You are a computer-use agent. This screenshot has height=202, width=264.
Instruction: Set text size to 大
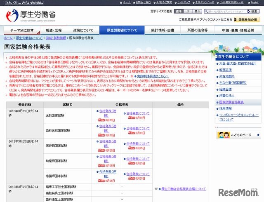[188, 11]
